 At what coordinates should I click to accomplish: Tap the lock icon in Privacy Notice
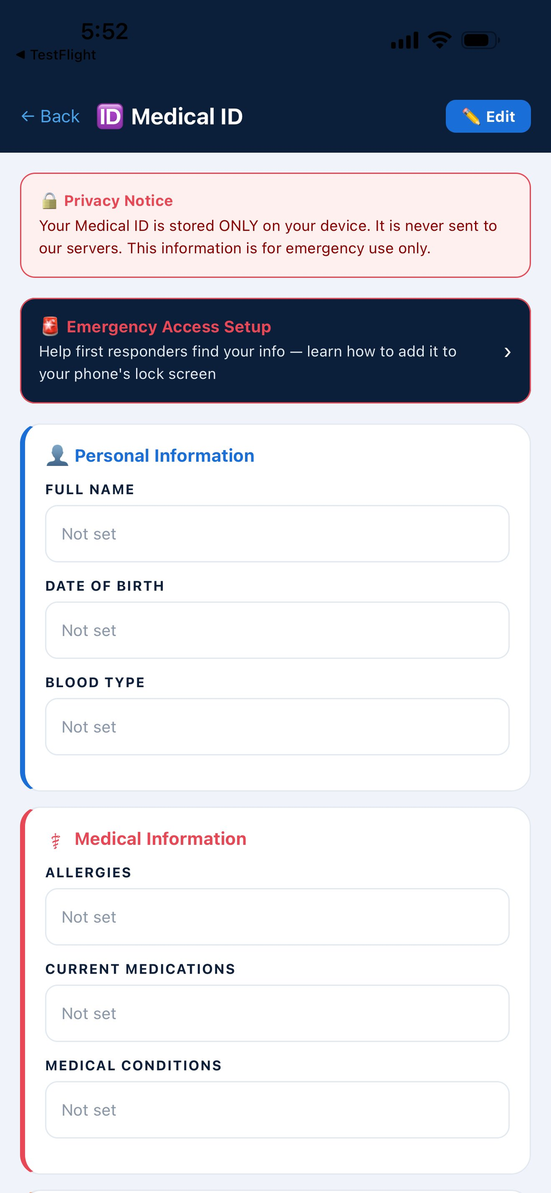point(49,201)
